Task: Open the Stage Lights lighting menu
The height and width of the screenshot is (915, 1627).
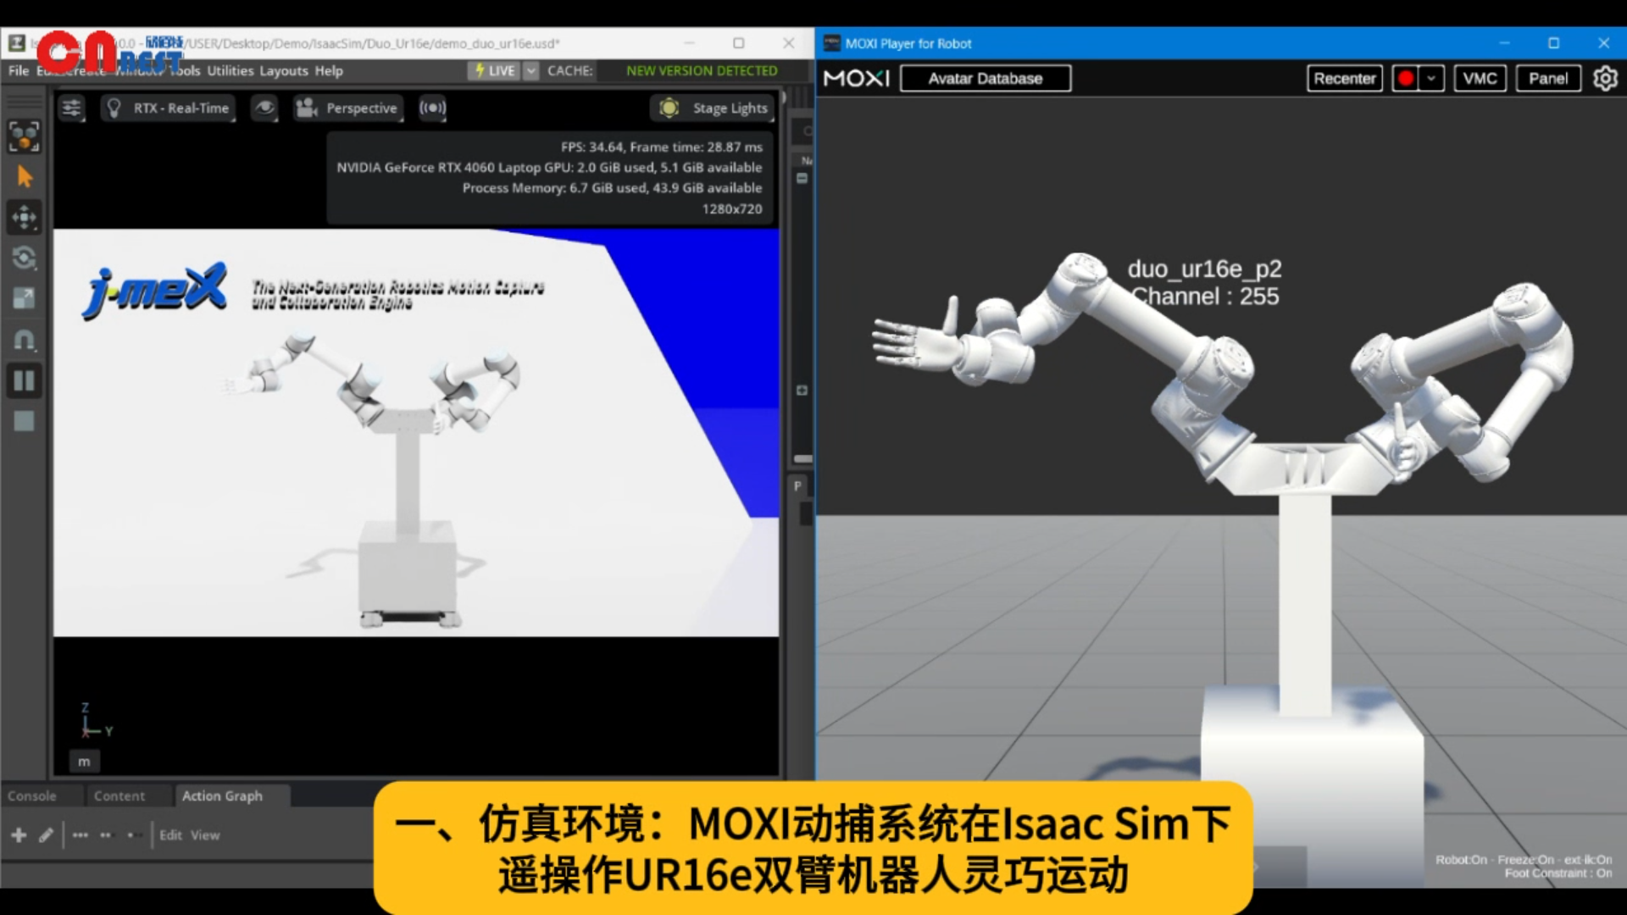Action: coord(713,108)
